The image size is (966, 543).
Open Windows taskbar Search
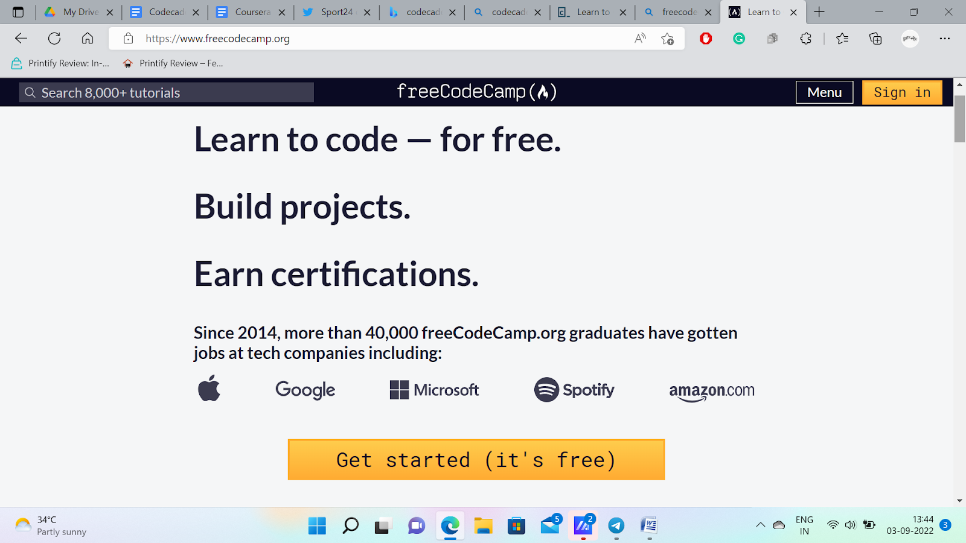[350, 526]
